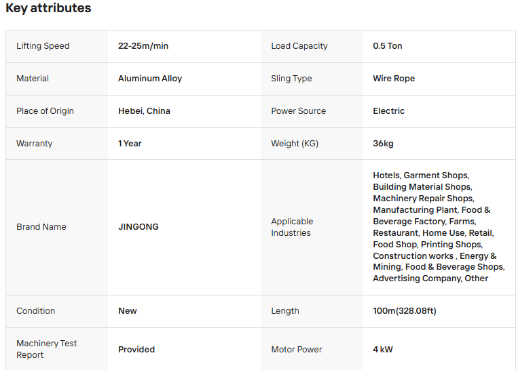Select the Hebei, China value

(x=144, y=111)
